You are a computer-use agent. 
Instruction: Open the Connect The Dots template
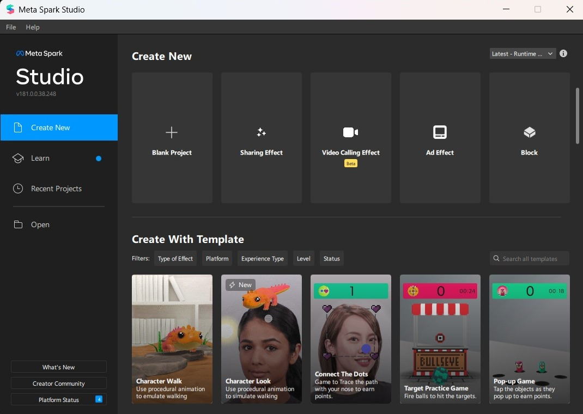(x=351, y=339)
